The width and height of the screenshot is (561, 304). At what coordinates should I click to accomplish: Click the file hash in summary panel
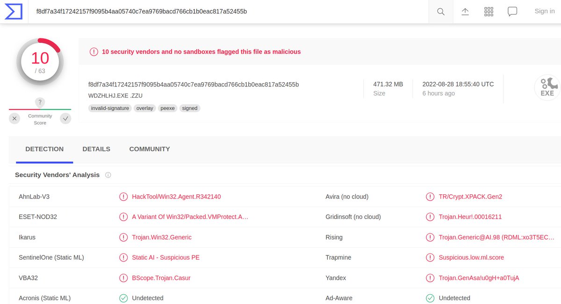click(x=194, y=85)
